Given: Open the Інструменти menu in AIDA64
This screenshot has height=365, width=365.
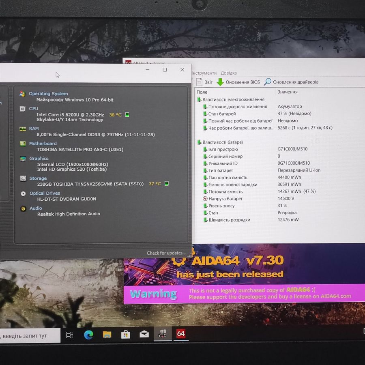Looking at the screenshot, I should pos(204,73).
